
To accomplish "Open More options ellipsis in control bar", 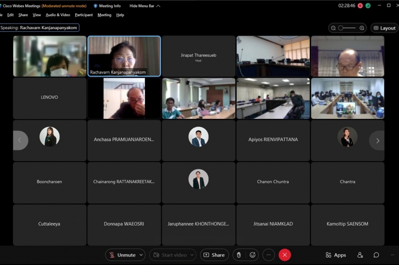I will (269, 255).
